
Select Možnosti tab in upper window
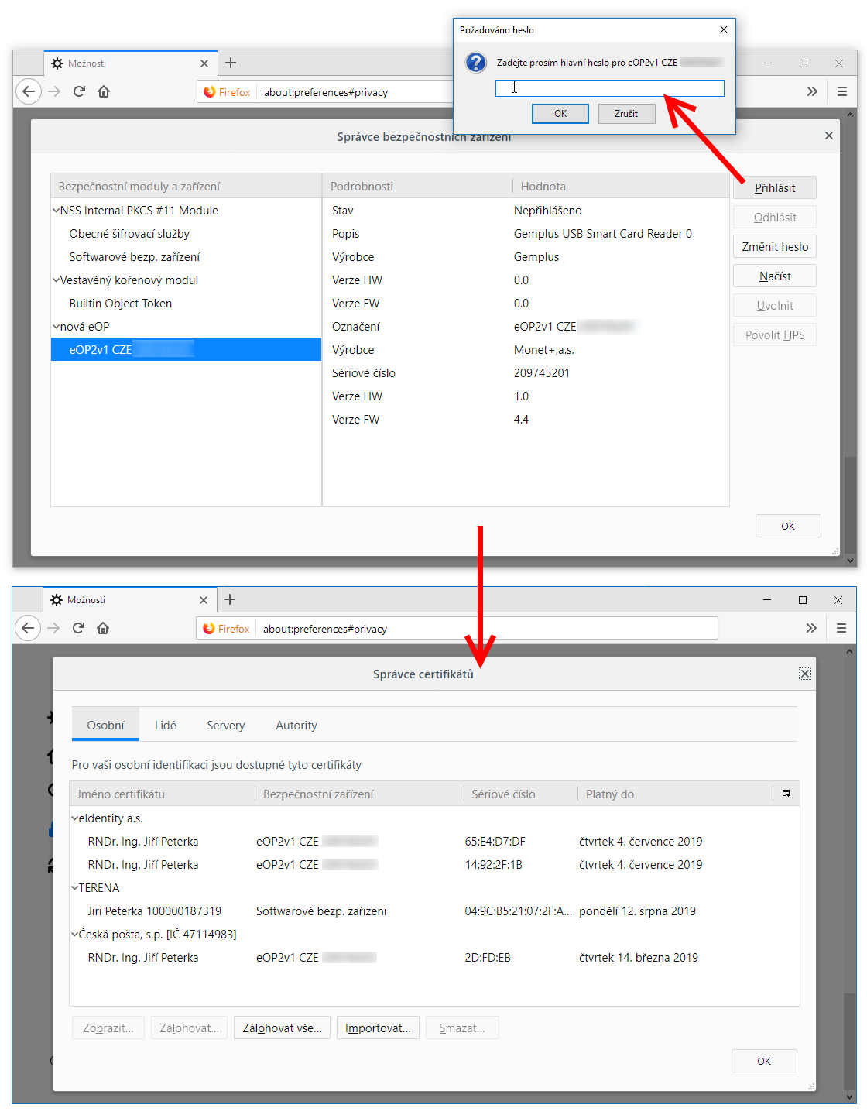129,63
